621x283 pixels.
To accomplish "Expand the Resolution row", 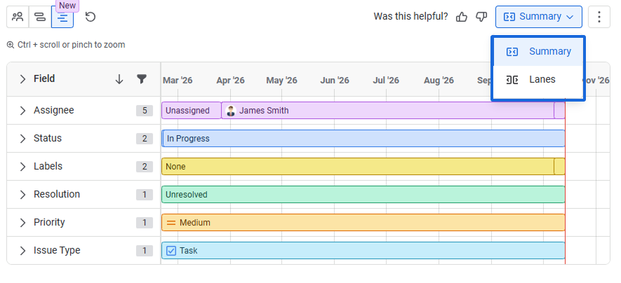I will tap(22, 195).
